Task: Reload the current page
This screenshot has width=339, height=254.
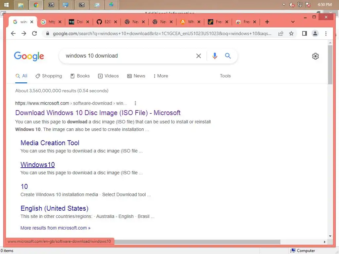Action: click(34, 33)
